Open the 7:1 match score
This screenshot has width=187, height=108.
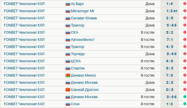[x=170, y=40]
